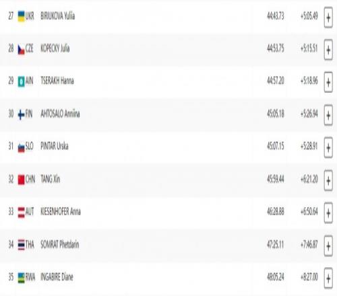Viewport: 337px width, 296px height.
Task: Expand SOMRAT Phetdarin result details
Action: (328, 246)
